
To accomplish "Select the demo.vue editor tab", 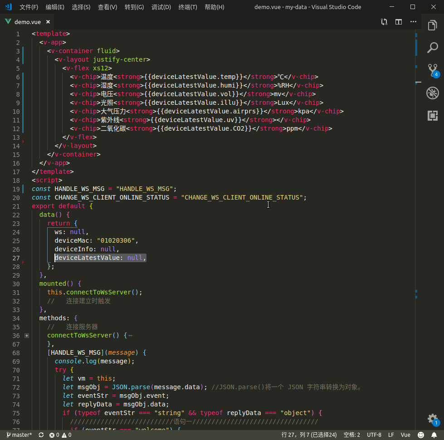I will (x=27, y=22).
